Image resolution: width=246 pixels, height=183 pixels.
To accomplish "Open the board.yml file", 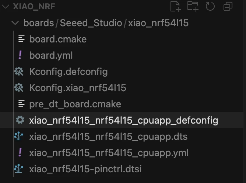I will click(51, 55).
